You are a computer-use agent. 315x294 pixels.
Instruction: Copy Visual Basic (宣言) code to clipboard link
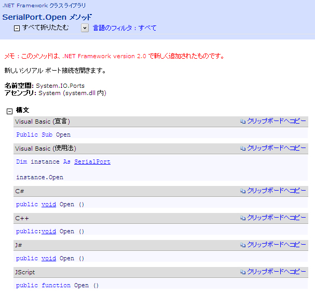(277, 121)
